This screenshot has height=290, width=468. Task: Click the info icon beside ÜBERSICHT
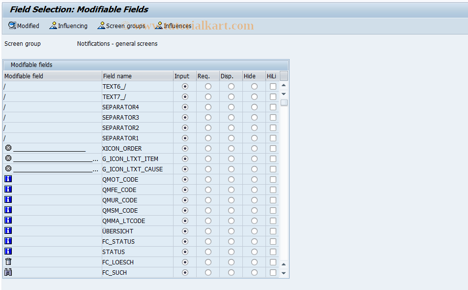pos(8,230)
